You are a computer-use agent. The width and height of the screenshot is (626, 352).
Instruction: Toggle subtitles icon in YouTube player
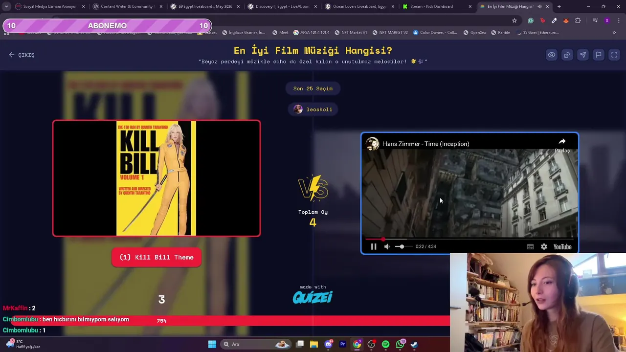(x=530, y=247)
